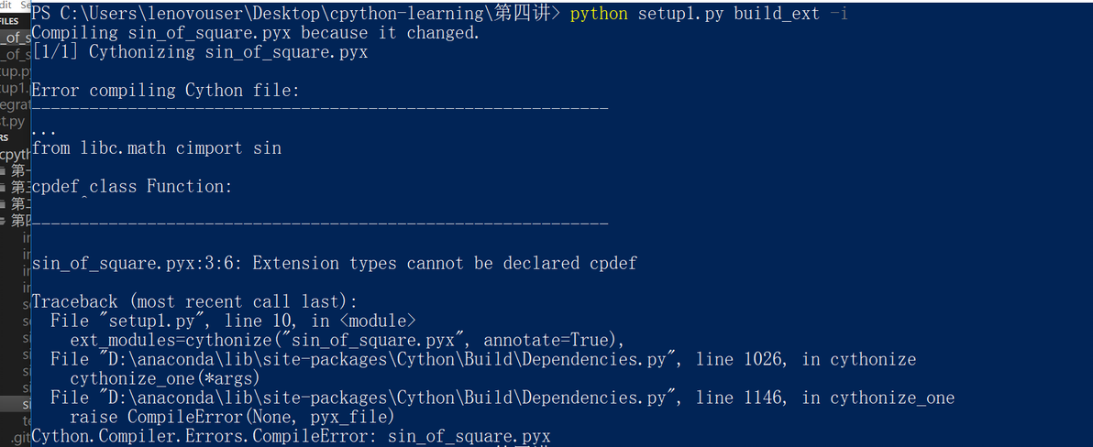The width and height of the screenshot is (1093, 447).
Task: Collapse the open FILES section header
Action: (x=10, y=21)
